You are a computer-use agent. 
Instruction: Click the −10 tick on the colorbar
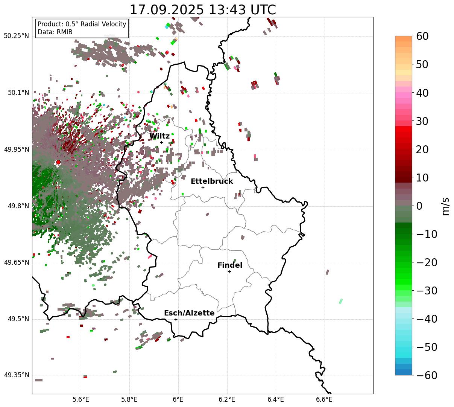pyautogui.click(x=427, y=234)
